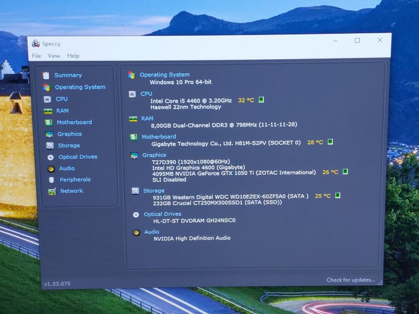Select the Motherboard icon in sidebar
419x314 pixels.
coord(49,123)
